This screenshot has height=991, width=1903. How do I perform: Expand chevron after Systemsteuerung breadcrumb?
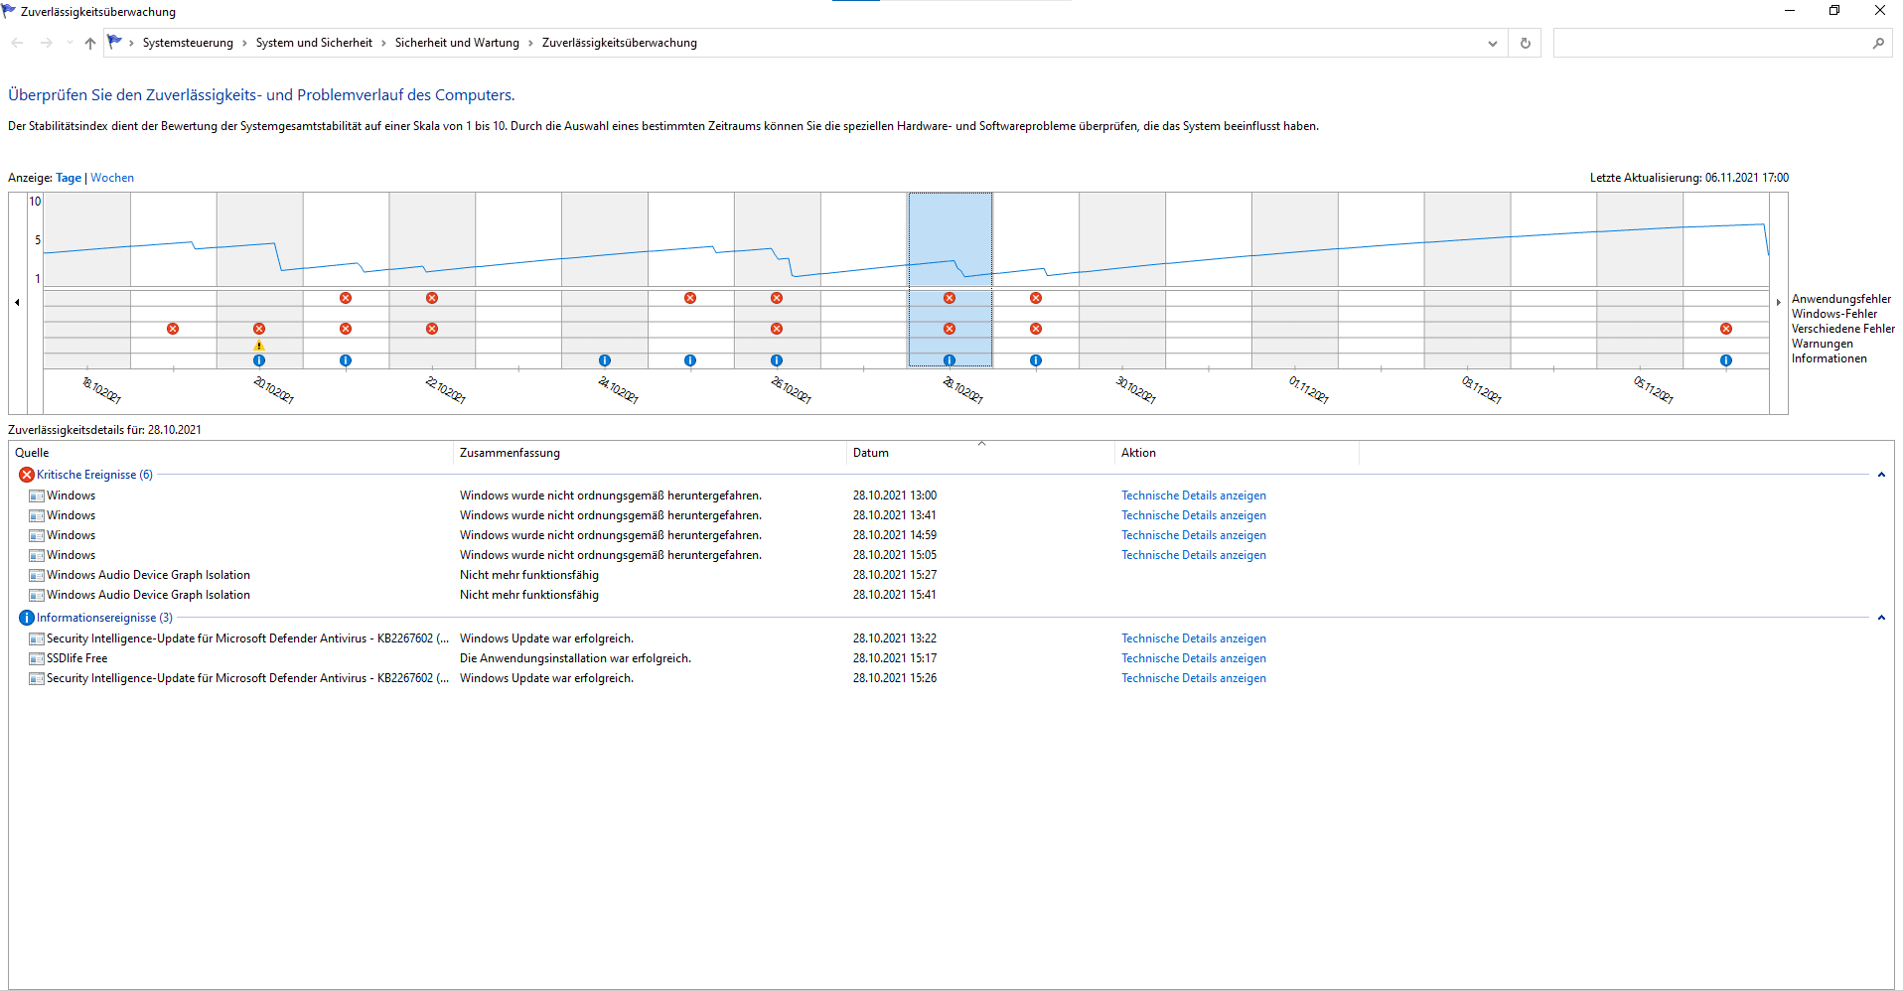pos(244,43)
